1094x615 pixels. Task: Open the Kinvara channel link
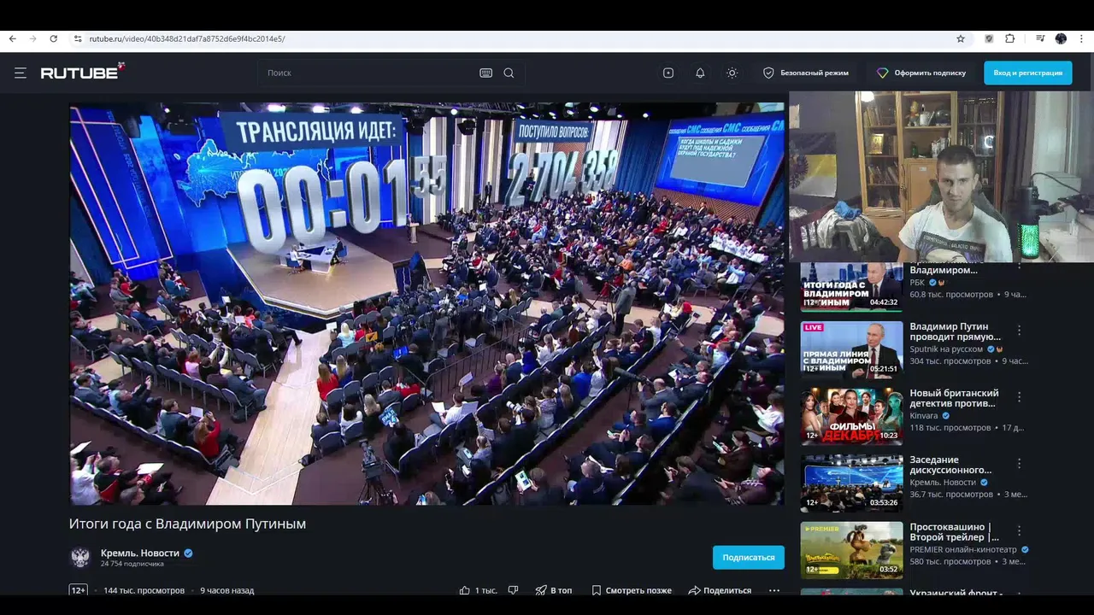click(x=924, y=416)
